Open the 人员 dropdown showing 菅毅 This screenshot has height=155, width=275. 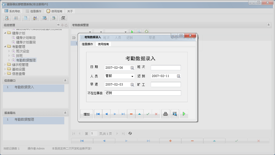click(x=133, y=76)
